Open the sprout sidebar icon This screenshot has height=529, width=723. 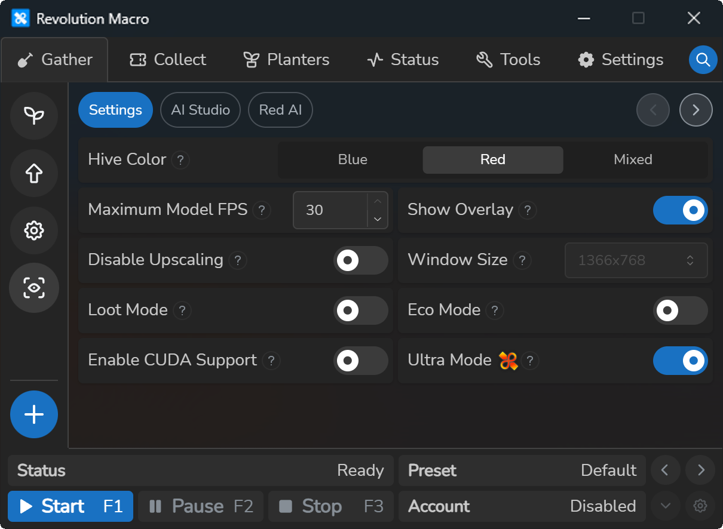[34, 116]
